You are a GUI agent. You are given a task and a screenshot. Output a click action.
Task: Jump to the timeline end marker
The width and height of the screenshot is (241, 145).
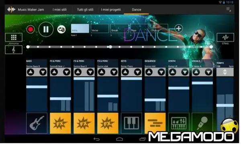[211, 47]
